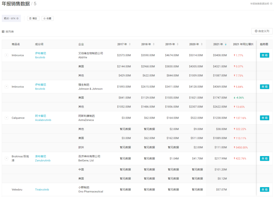
Task: Sort by the 2017 年 column
Action: coord(130,44)
